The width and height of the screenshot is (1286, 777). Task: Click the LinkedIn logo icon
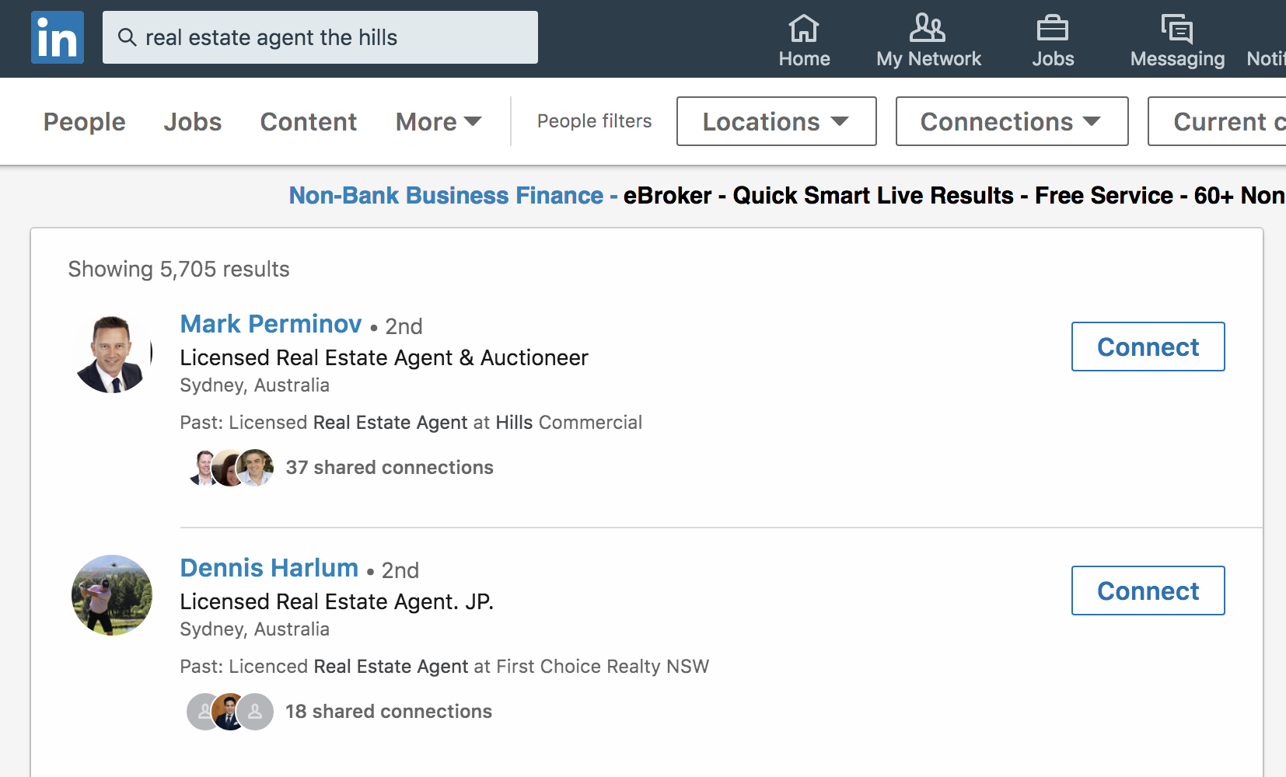tap(58, 37)
